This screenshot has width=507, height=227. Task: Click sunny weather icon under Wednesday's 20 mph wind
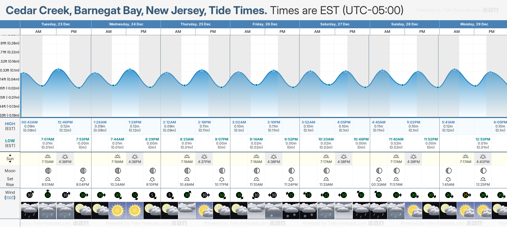(117, 211)
